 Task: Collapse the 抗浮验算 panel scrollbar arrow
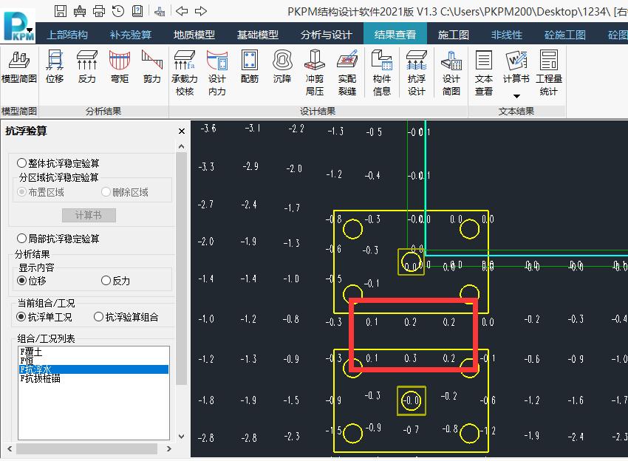tap(180, 146)
